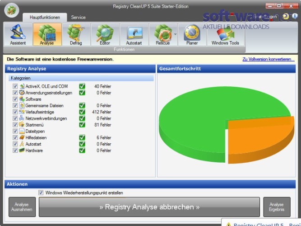This screenshot has width=301, height=226.
Task: Launch the Assistent wizard tool
Action: [18, 34]
